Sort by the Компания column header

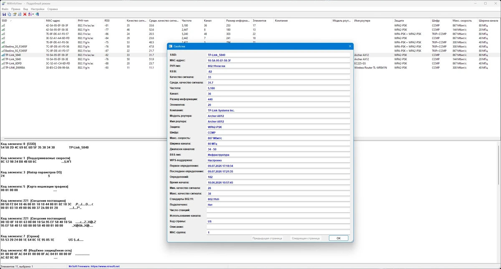(303, 20)
